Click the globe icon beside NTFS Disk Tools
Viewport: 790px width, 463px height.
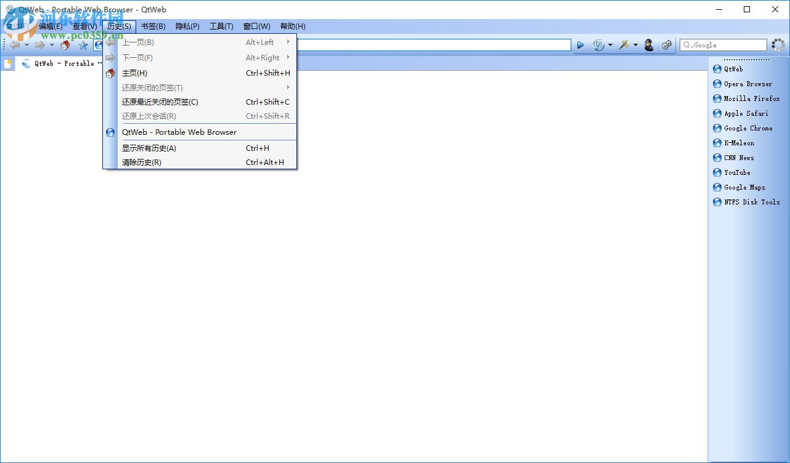click(x=717, y=202)
